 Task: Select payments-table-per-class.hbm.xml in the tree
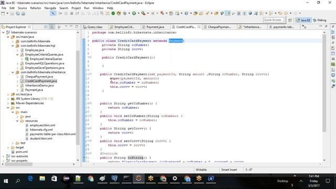(x=52, y=134)
